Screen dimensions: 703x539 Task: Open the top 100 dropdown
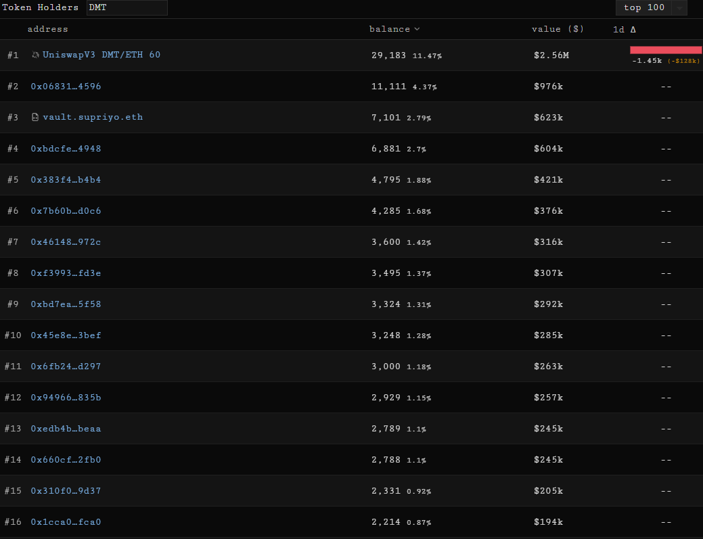click(x=644, y=7)
